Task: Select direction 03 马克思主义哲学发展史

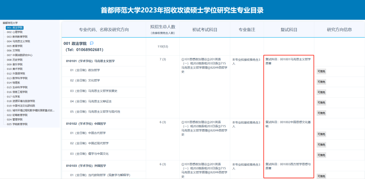Action: point(94,91)
